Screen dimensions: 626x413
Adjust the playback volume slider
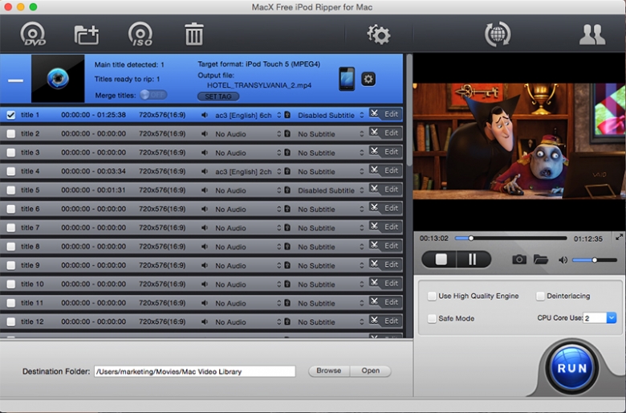(595, 260)
